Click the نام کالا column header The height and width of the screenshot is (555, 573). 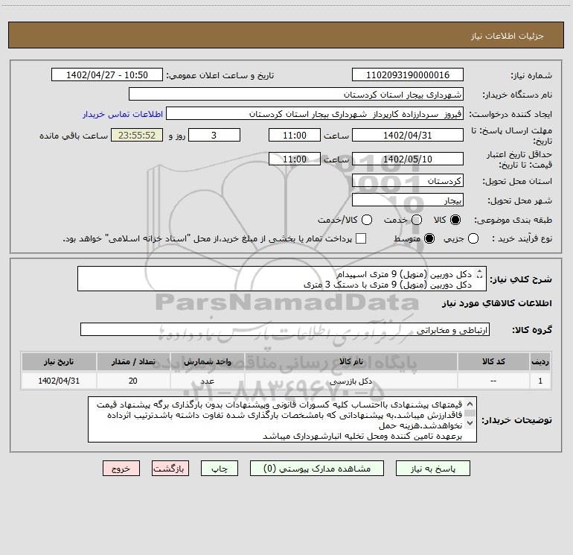tap(350, 361)
